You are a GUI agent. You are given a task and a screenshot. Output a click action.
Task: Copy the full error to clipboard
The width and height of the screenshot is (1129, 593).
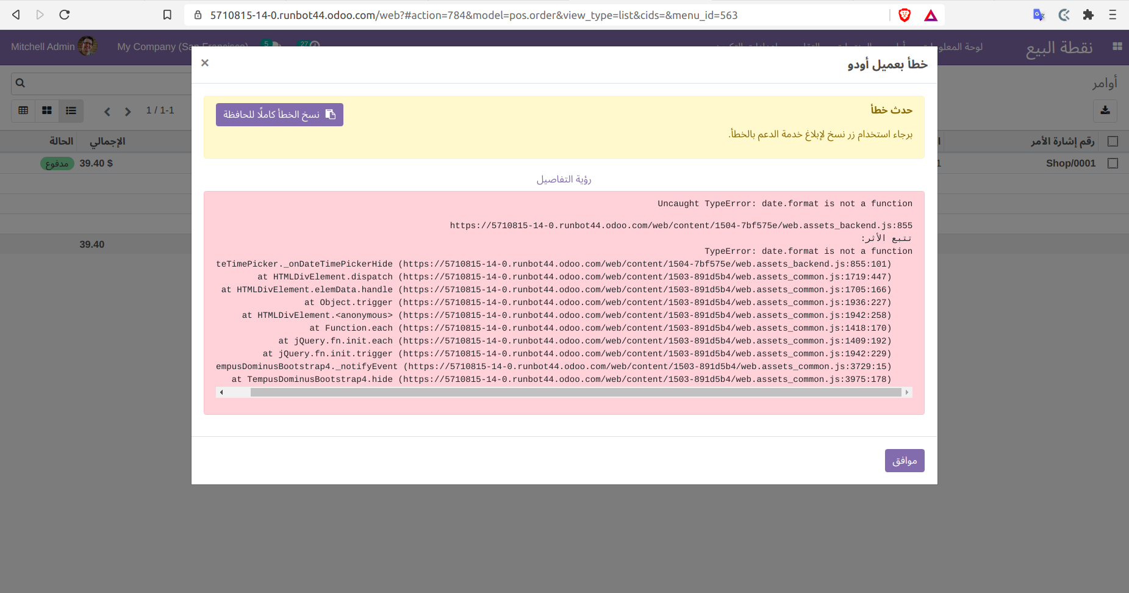(279, 114)
